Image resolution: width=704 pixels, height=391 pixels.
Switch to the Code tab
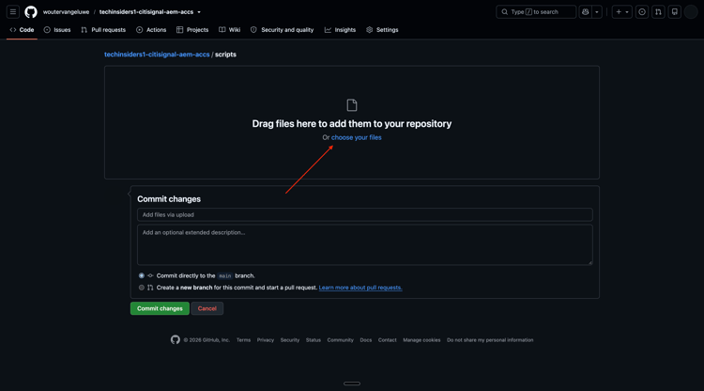pyautogui.click(x=22, y=30)
